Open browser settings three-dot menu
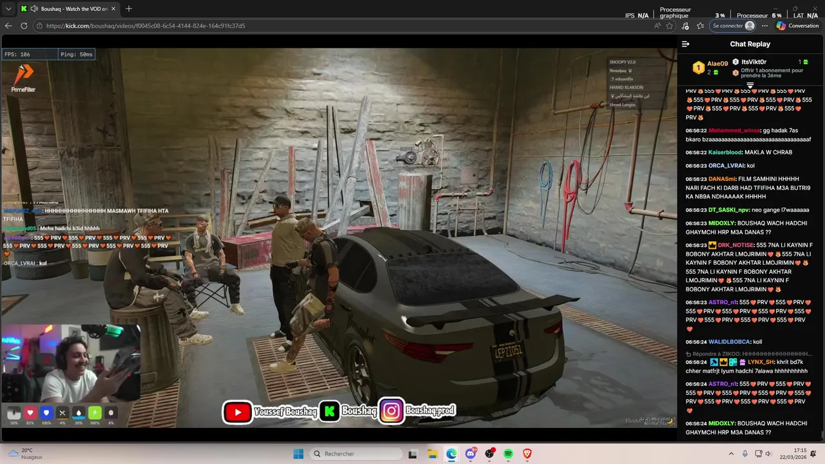 764,26
